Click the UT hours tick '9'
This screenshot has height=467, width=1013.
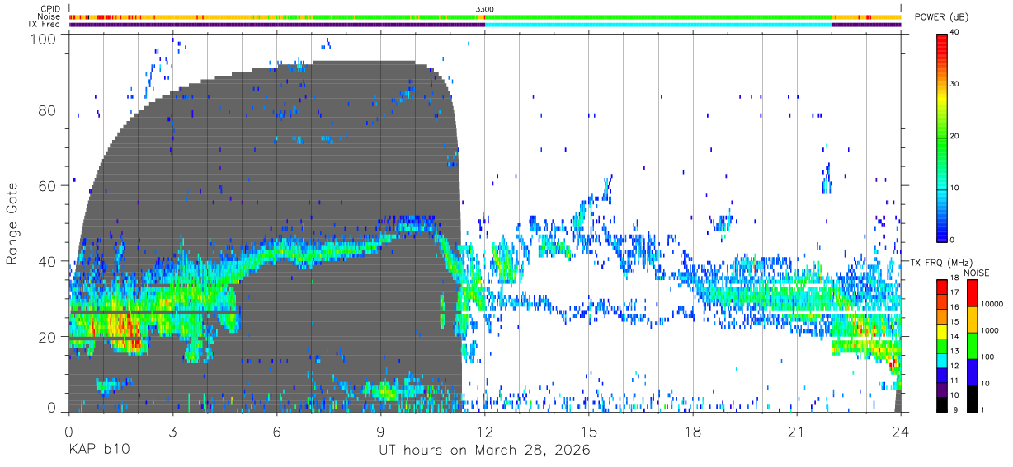[x=381, y=432]
